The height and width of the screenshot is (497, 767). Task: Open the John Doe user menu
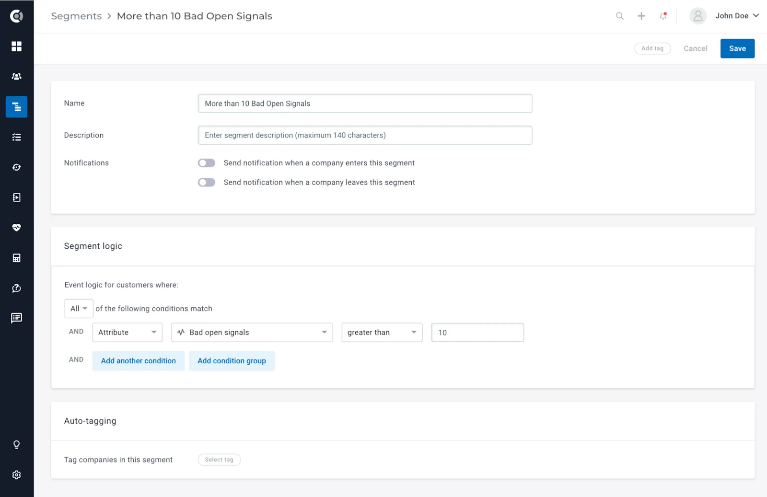click(724, 16)
